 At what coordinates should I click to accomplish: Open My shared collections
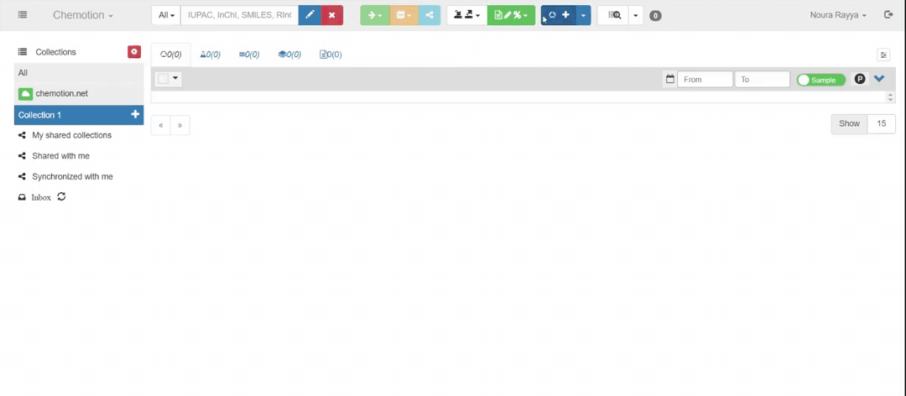(71, 135)
